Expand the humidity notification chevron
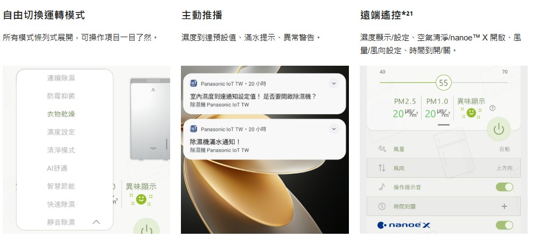This screenshot has height=251, width=539. [x=333, y=83]
